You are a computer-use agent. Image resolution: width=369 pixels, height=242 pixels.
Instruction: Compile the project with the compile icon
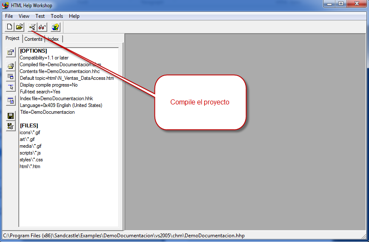click(32, 27)
